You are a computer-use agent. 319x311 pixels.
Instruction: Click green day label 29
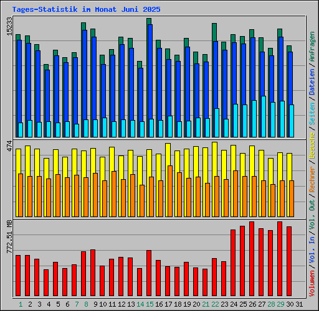pos(280,304)
